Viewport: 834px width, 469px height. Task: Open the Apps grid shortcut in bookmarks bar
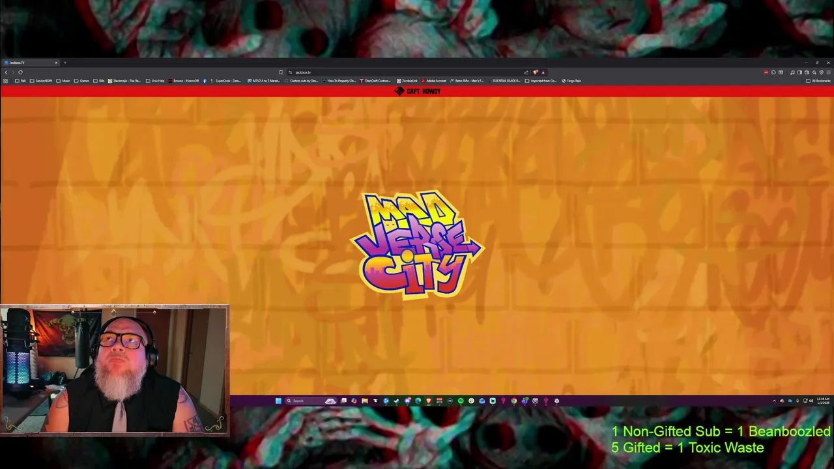point(5,81)
